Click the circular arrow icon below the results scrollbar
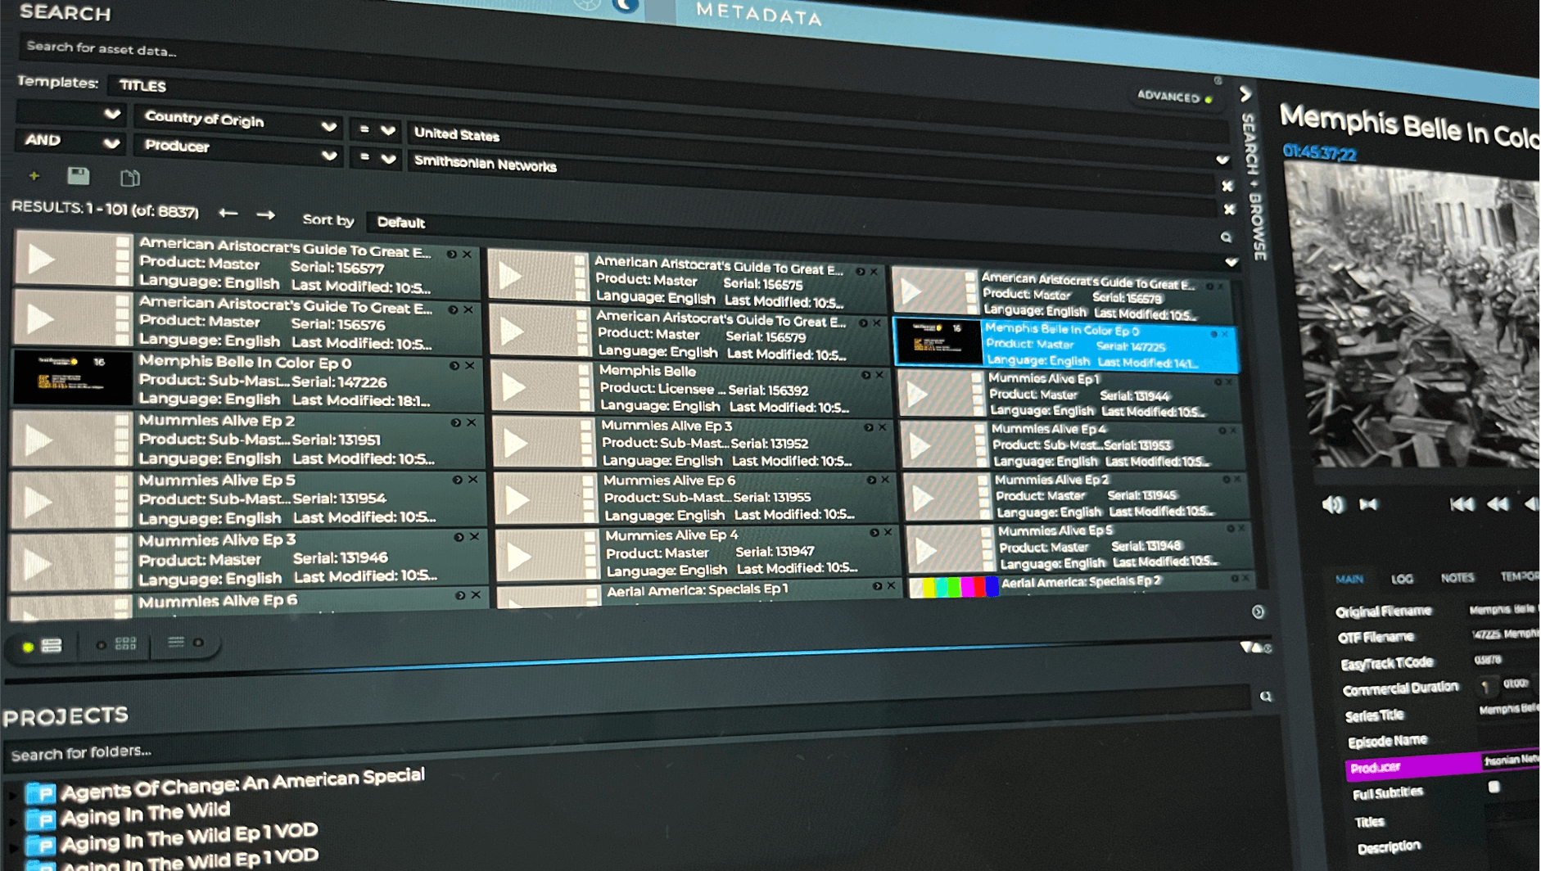The height and width of the screenshot is (871, 1541). (x=1259, y=612)
